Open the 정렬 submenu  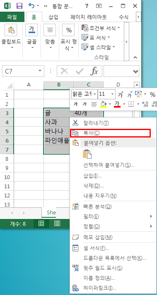tap(113, 226)
